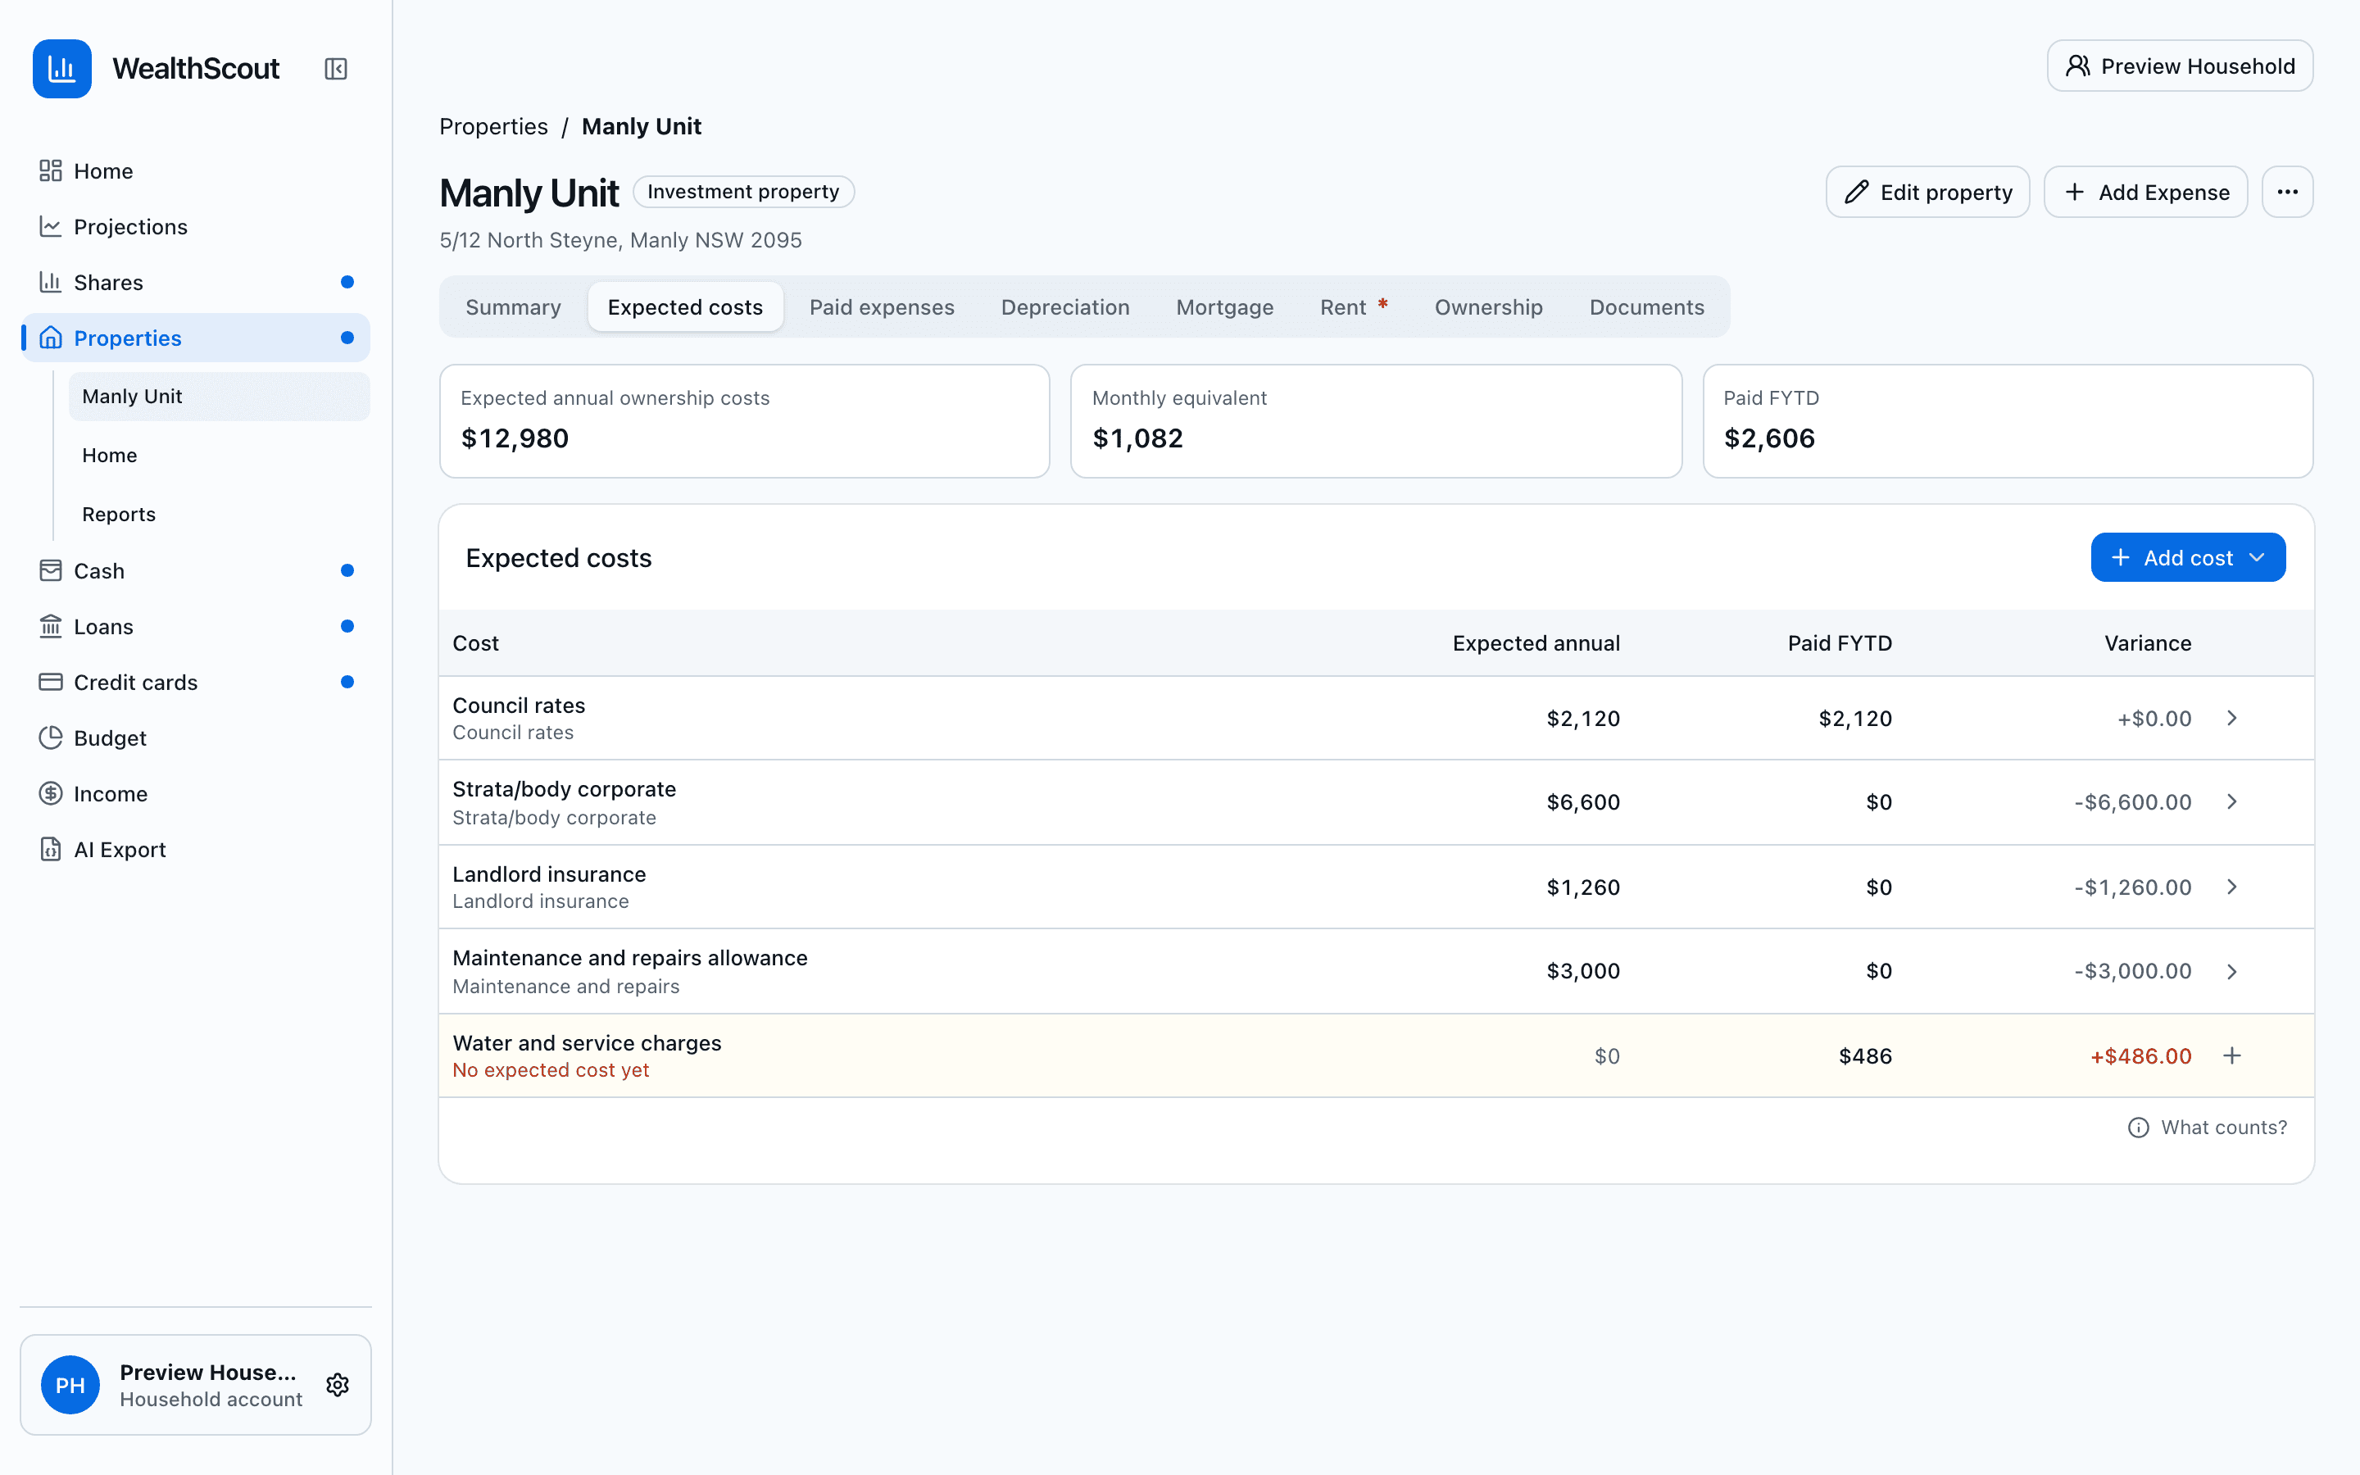
Task: Click the Variance column header
Action: pyautogui.click(x=2148, y=643)
